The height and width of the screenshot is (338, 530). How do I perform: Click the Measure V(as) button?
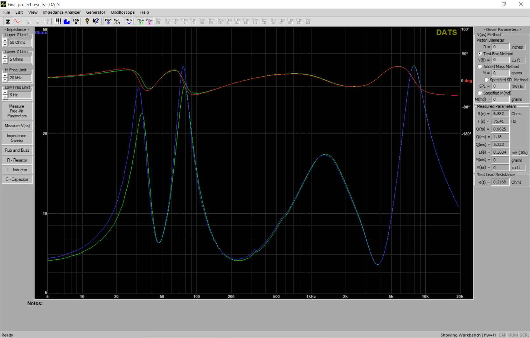pyautogui.click(x=17, y=126)
